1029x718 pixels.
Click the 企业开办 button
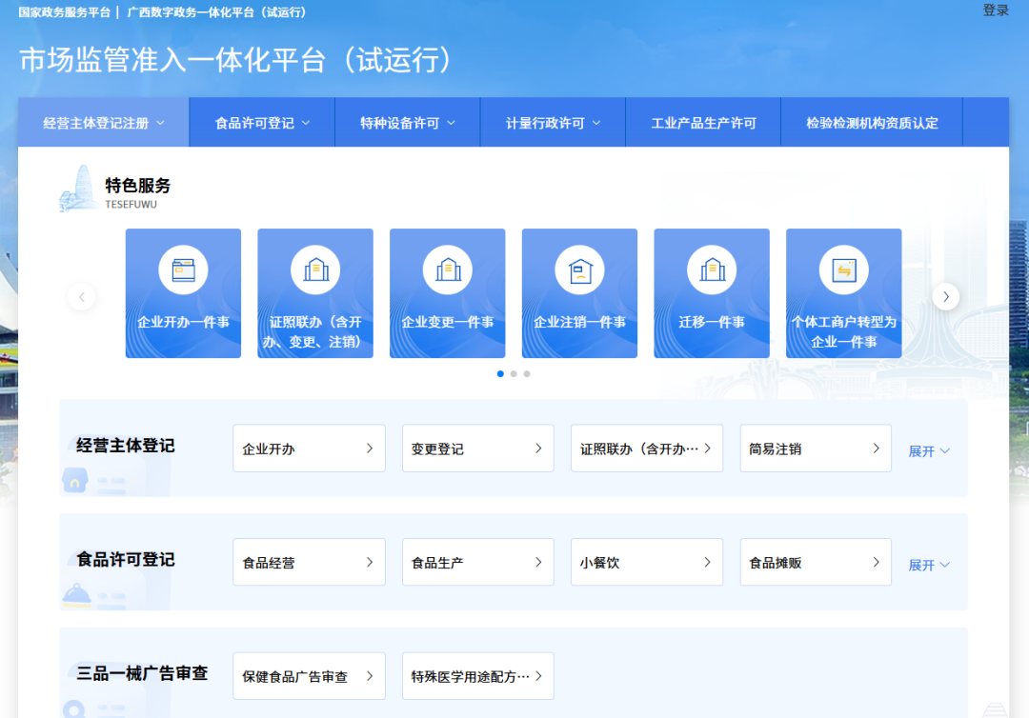tap(309, 449)
